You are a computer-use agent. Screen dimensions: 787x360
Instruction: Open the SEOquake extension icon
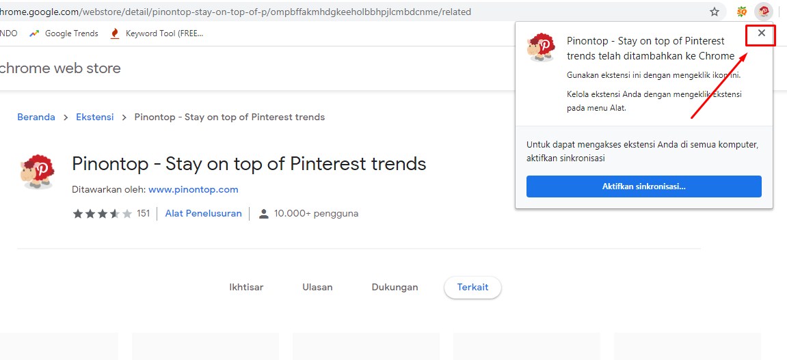pos(741,12)
